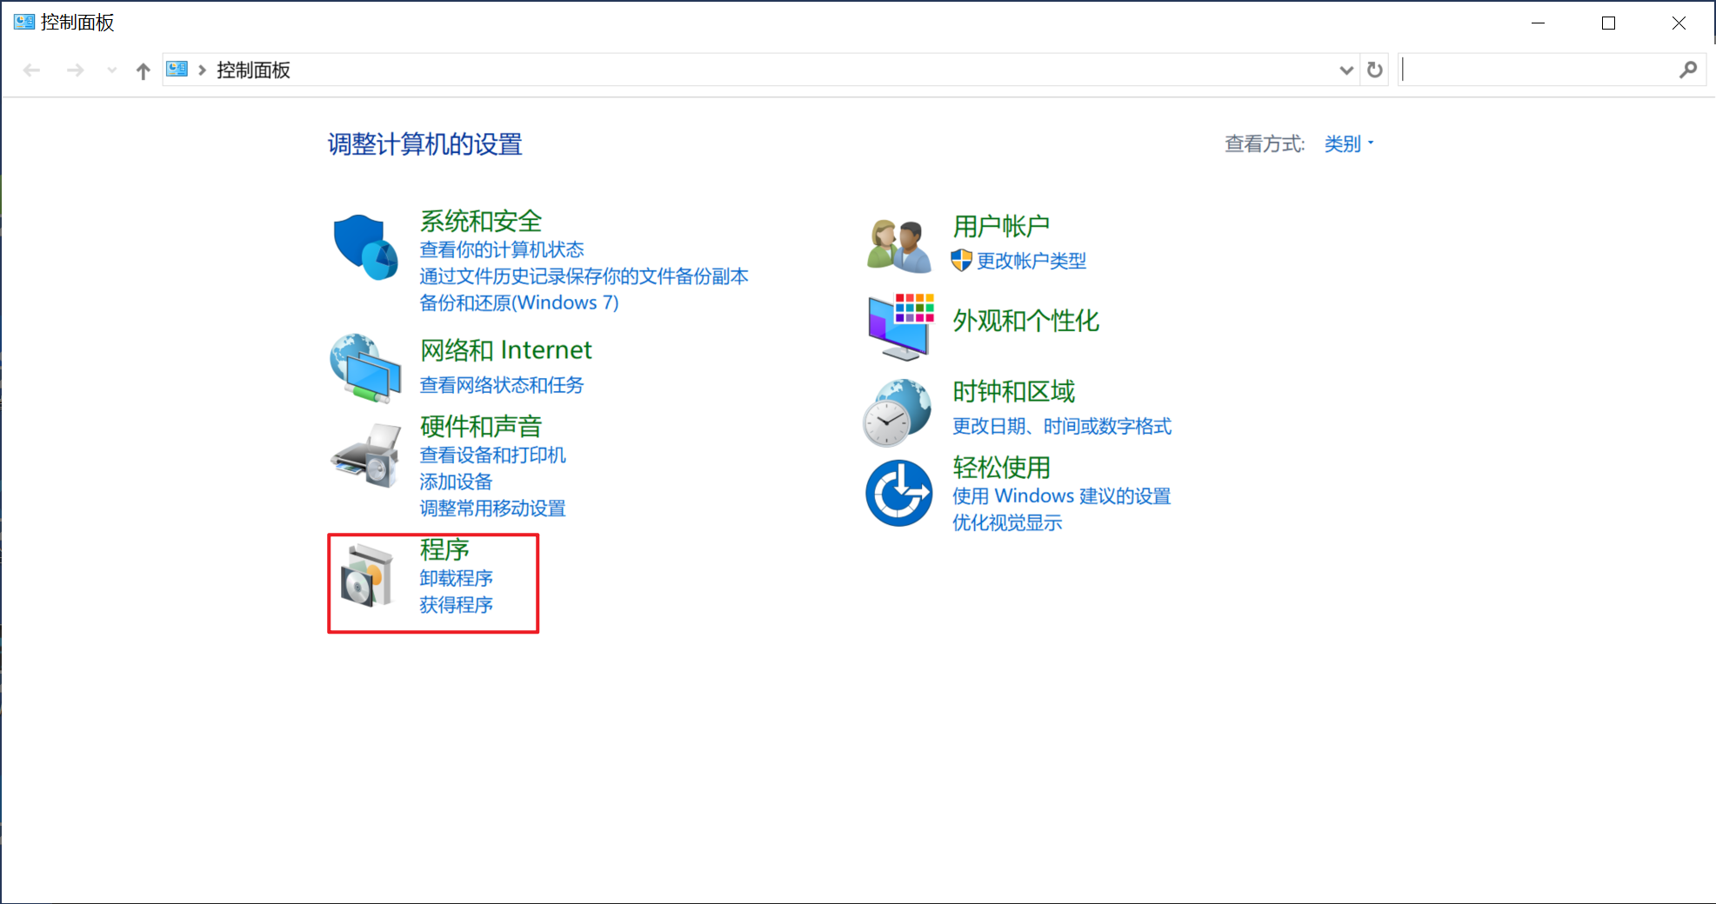Click the back navigation arrow

(32, 70)
